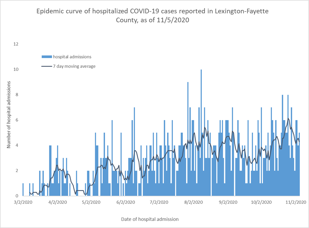Click the y-axis value 12 label
The height and width of the screenshot is (228, 309).
(16, 44)
